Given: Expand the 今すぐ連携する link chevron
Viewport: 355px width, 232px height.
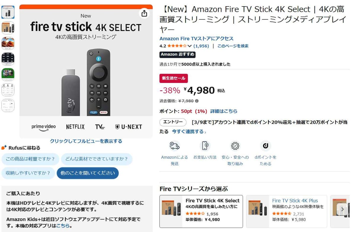Looking at the screenshot, I should (x=205, y=132).
